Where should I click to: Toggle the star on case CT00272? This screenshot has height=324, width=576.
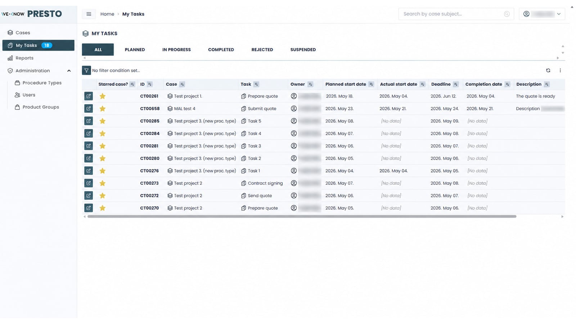(x=103, y=195)
